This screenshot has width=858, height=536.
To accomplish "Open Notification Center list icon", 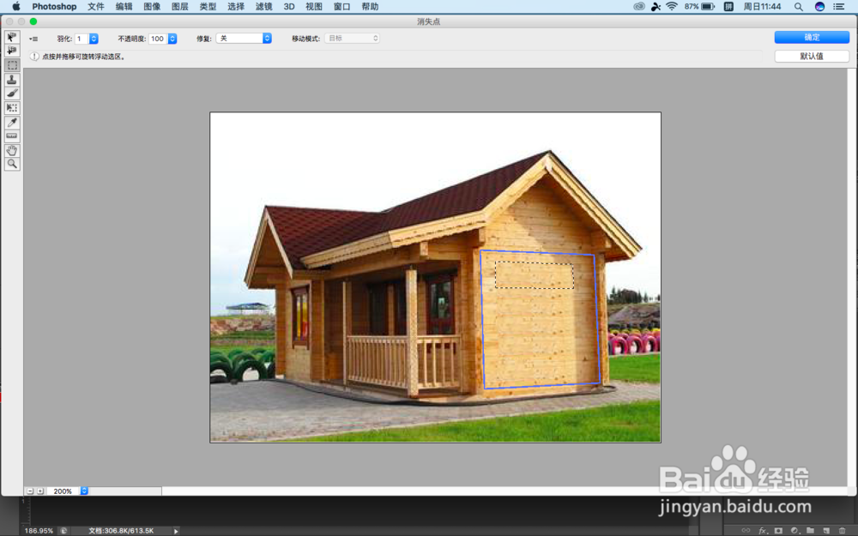I will click(839, 7).
